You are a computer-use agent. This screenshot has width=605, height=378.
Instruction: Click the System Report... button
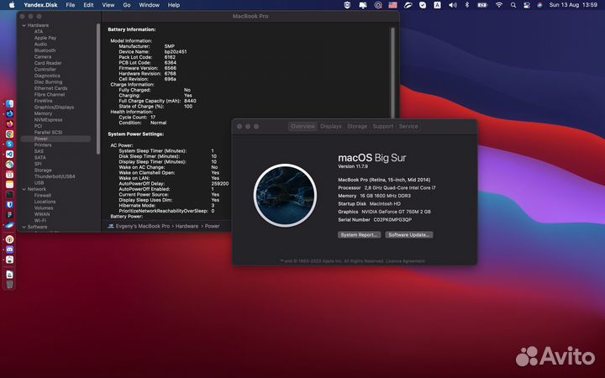click(x=360, y=235)
